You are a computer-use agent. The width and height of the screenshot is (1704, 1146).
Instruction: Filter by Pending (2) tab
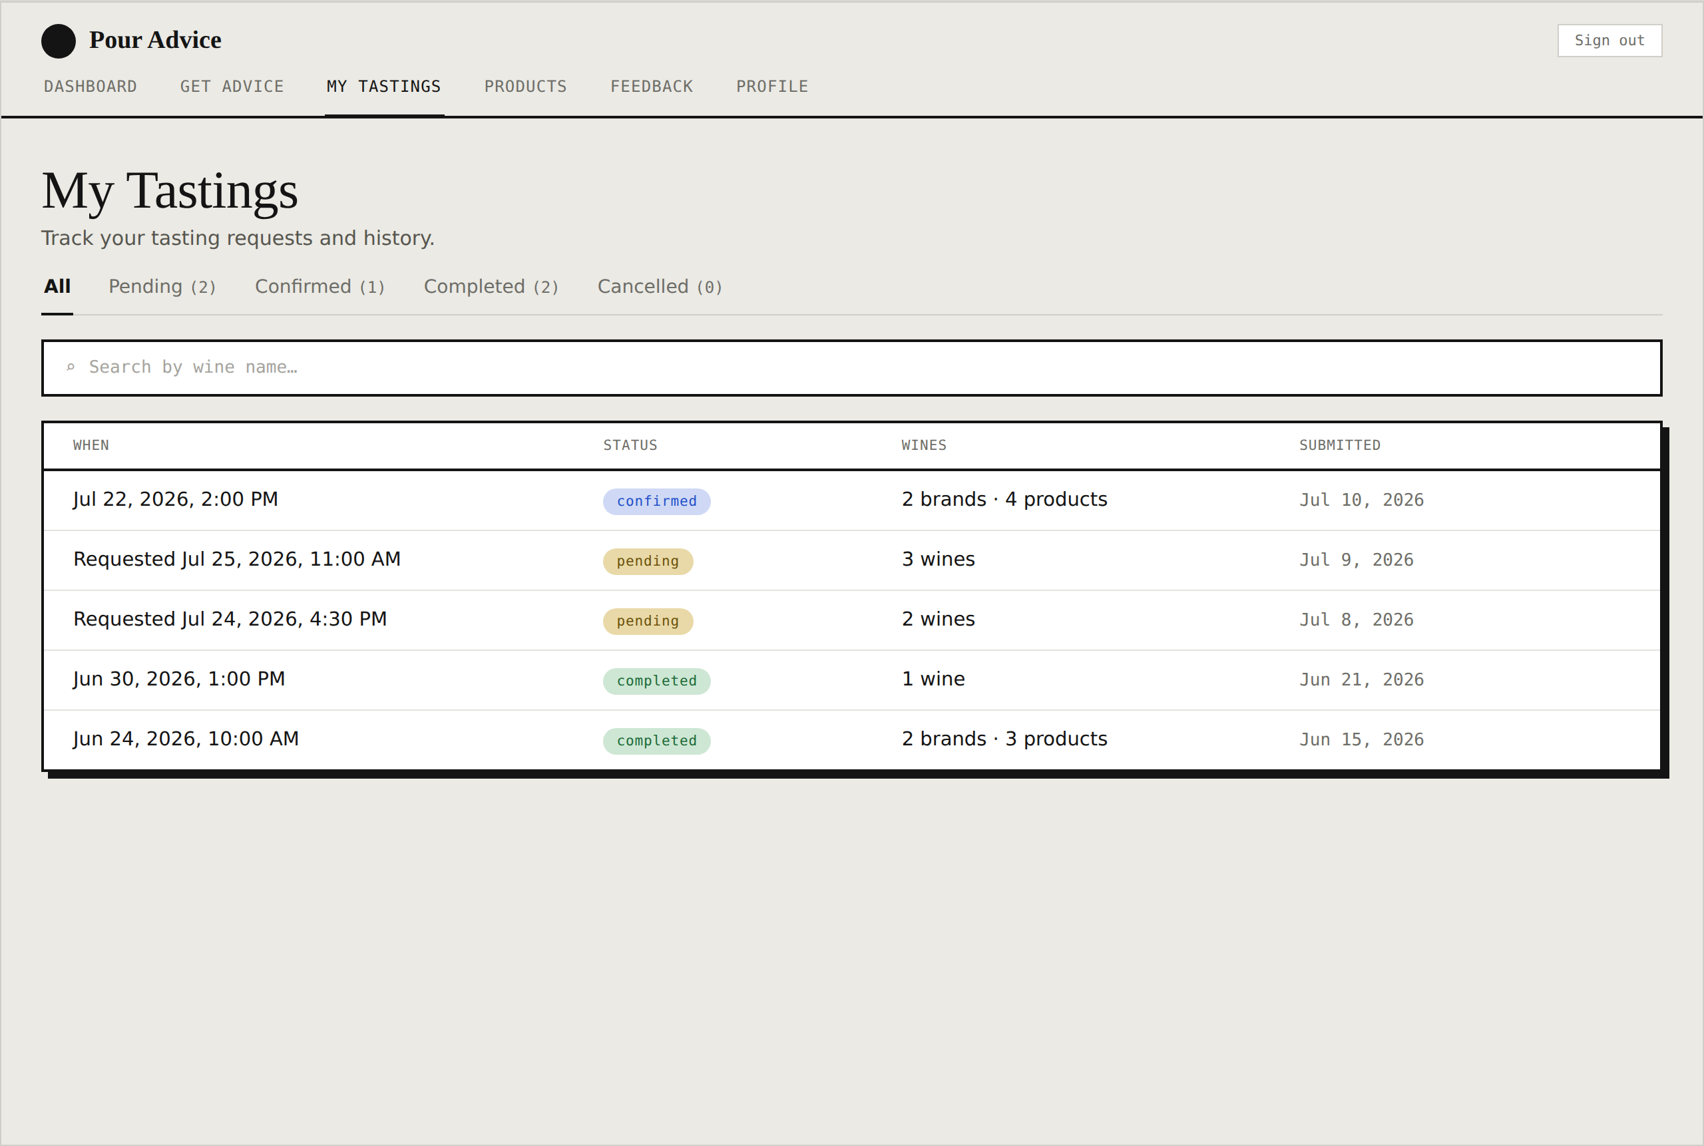click(x=162, y=286)
